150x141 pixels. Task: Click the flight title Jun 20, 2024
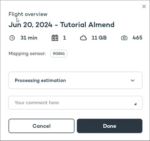point(30,25)
